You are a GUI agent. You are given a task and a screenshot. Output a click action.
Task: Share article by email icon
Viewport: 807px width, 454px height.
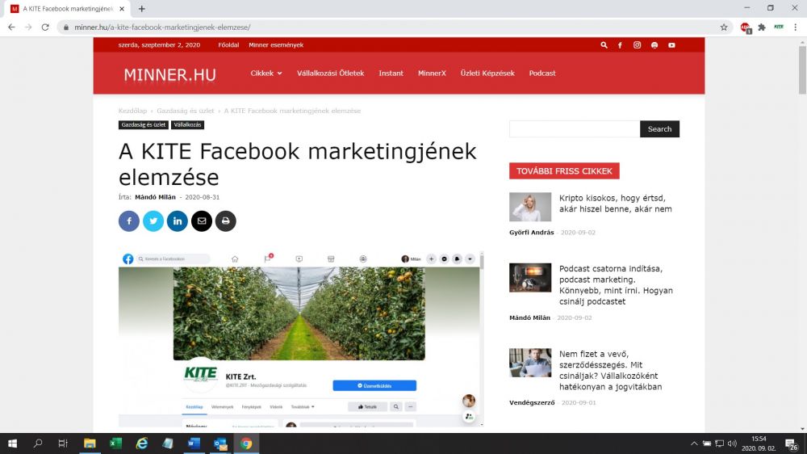point(201,221)
